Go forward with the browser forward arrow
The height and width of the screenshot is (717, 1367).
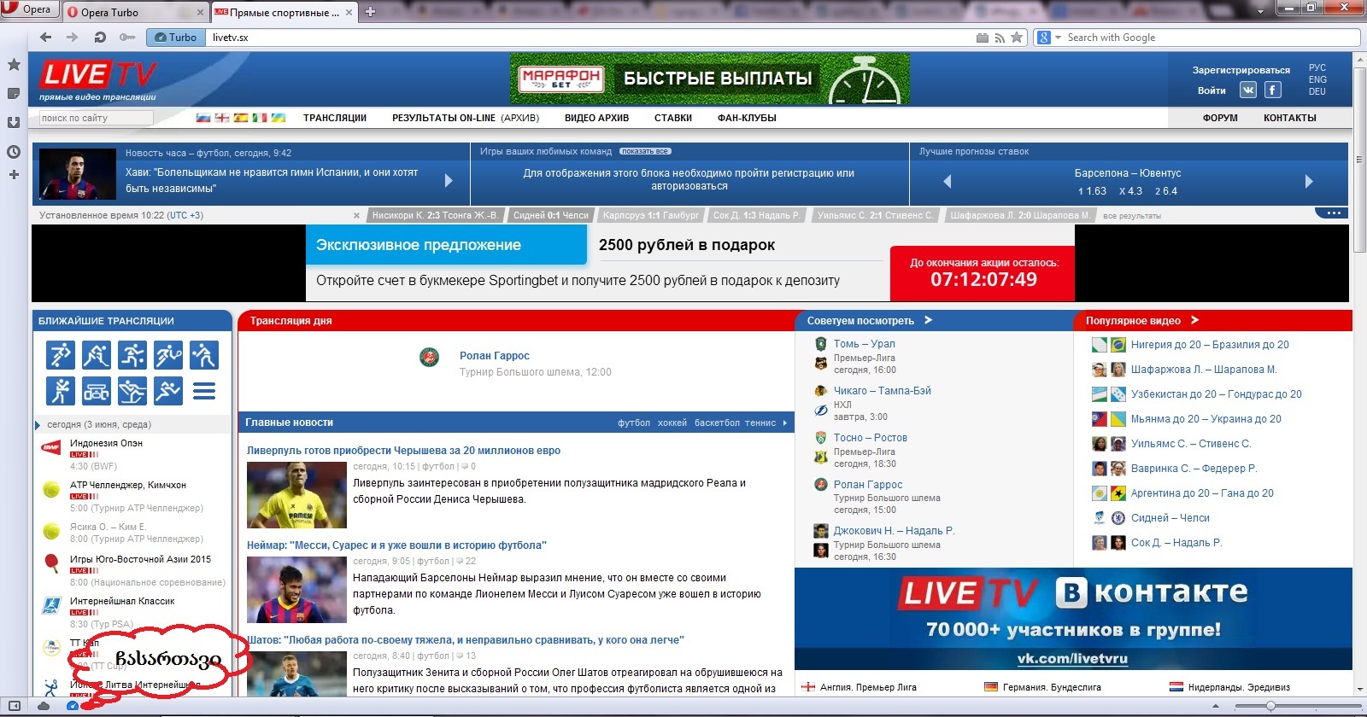(73, 38)
